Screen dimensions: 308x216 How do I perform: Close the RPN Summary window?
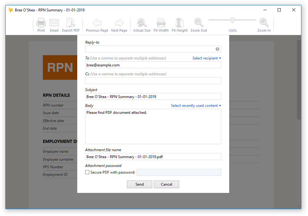[294, 10]
